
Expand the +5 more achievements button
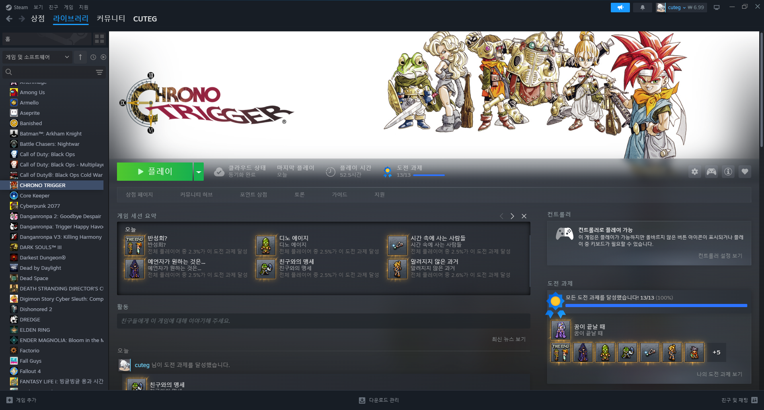point(717,352)
